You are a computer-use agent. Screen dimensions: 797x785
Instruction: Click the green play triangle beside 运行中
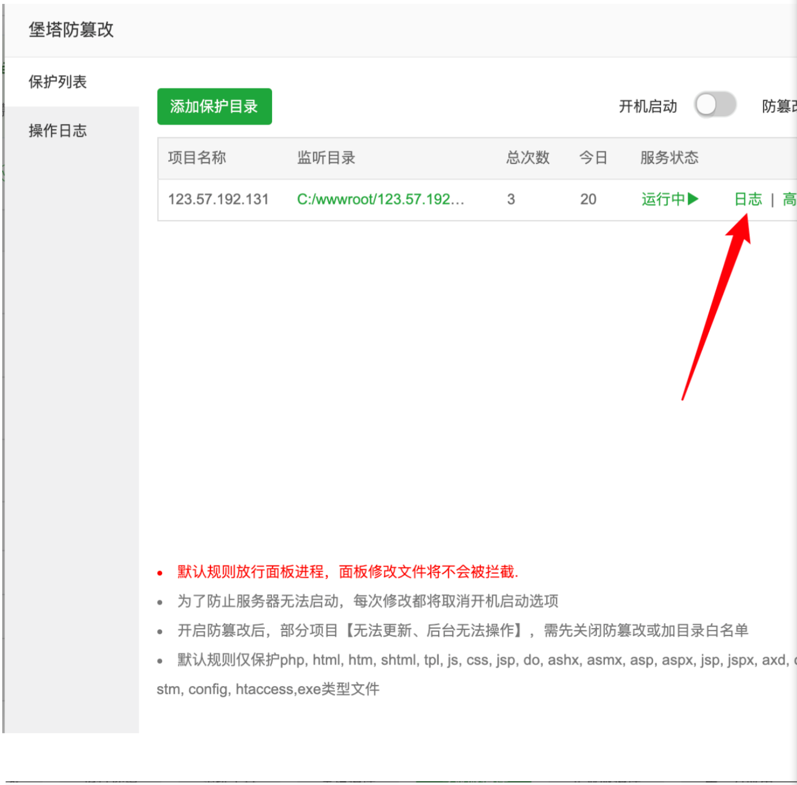coord(693,199)
